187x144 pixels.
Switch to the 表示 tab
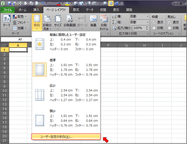[x=116, y=10]
